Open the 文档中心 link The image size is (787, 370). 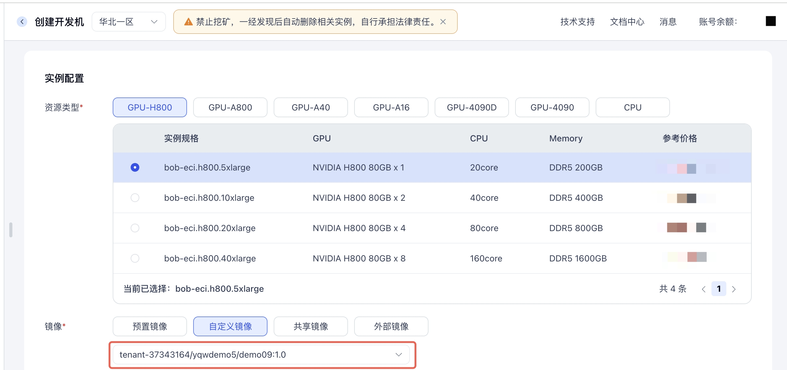627,22
